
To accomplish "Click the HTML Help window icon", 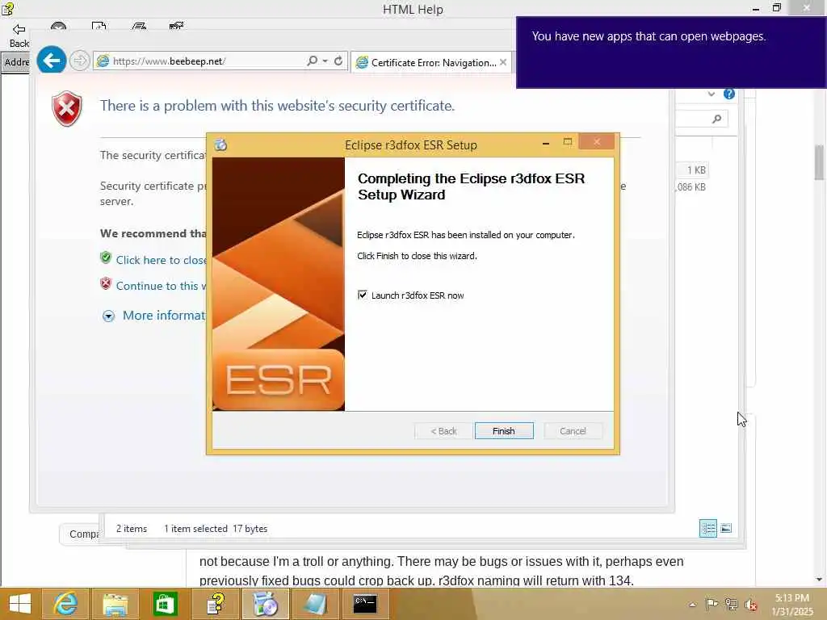I will pyautogui.click(x=7, y=8).
